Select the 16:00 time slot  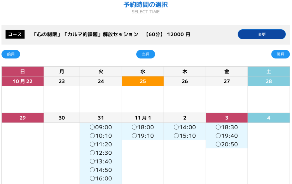(101, 179)
